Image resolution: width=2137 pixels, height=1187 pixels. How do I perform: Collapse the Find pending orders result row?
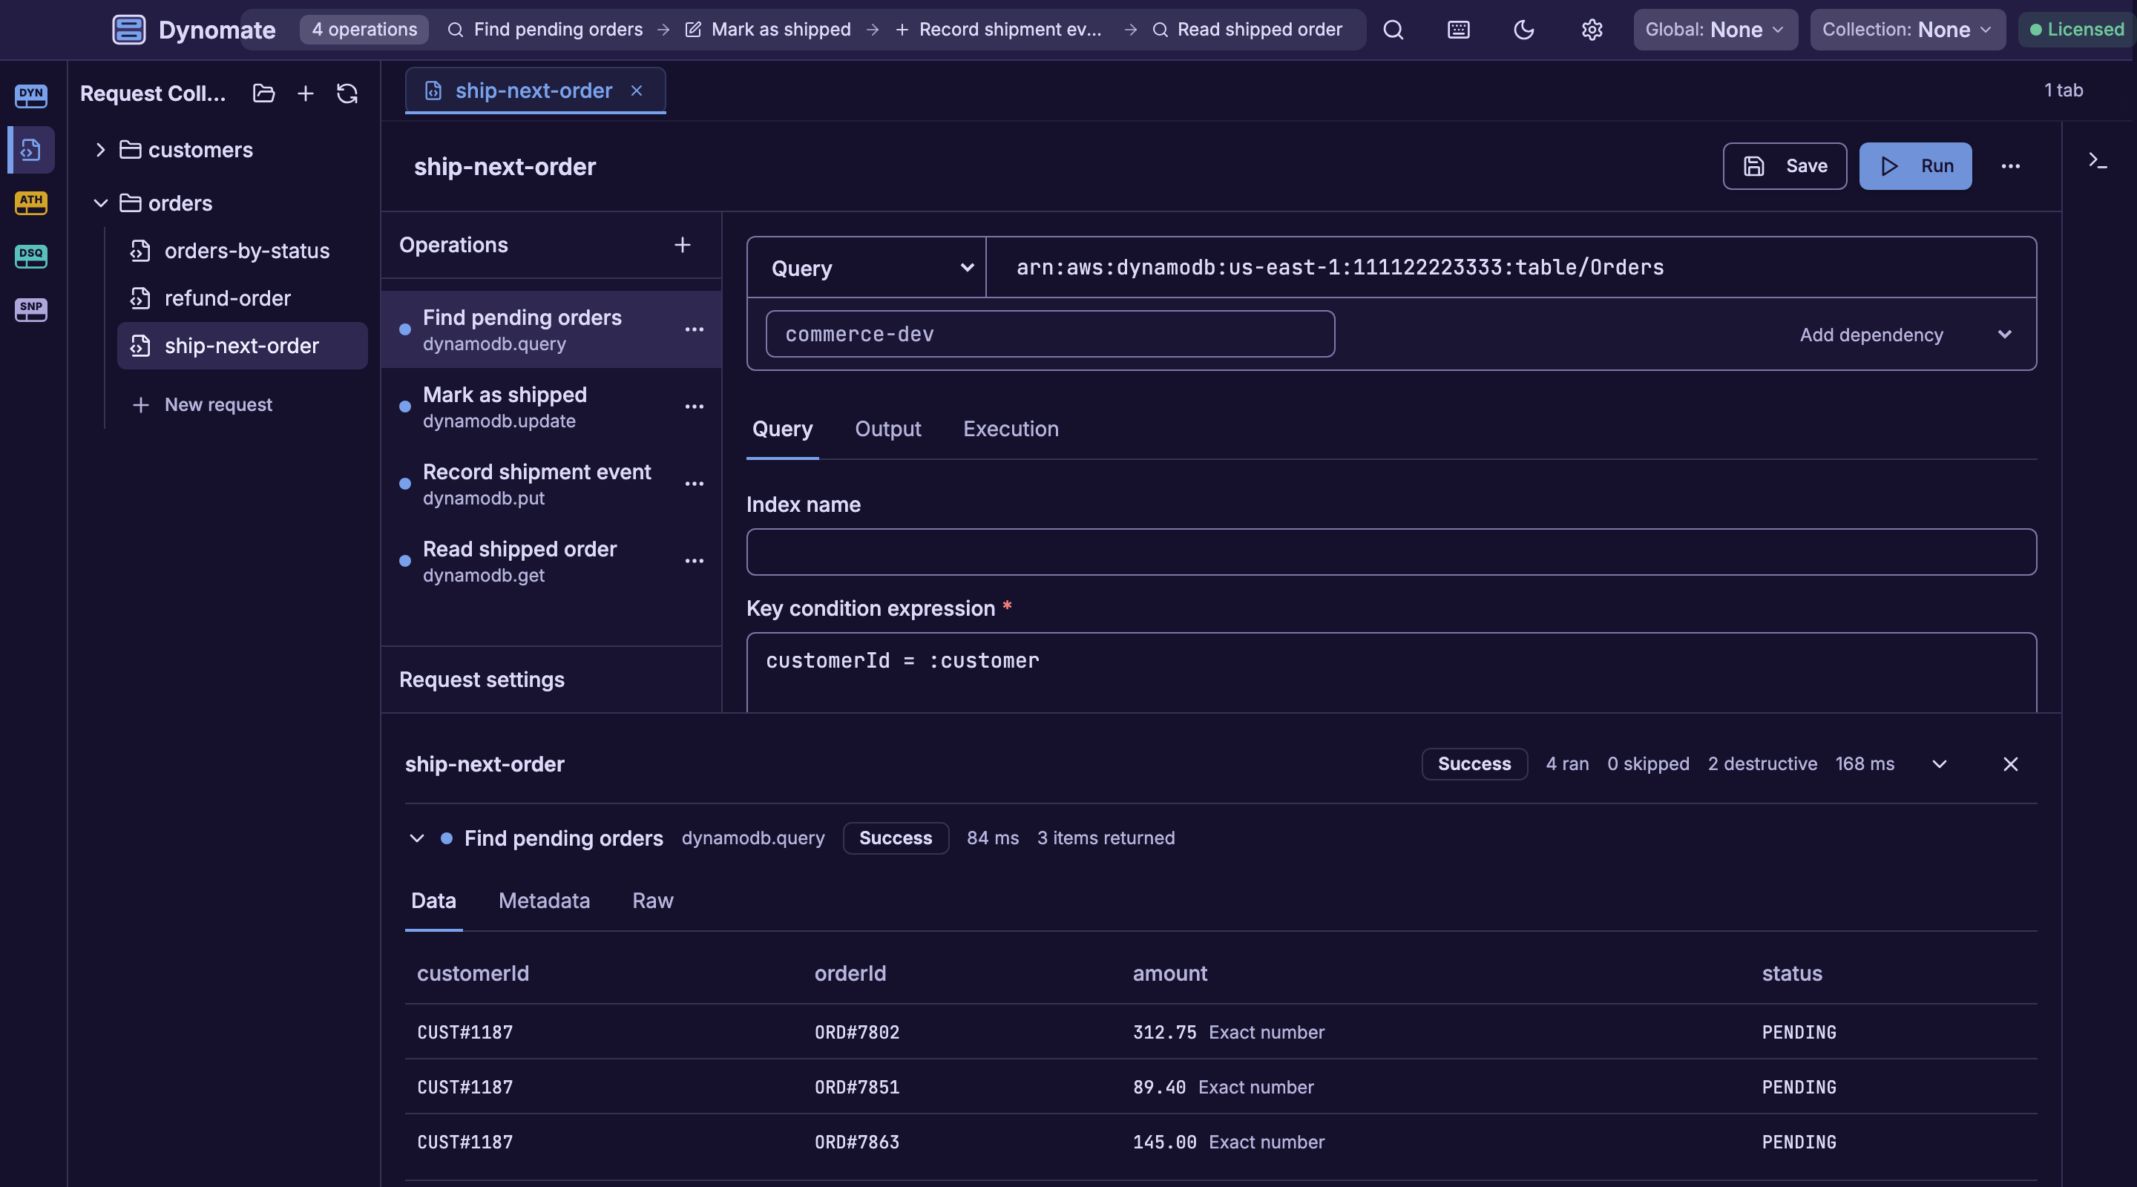[416, 838]
